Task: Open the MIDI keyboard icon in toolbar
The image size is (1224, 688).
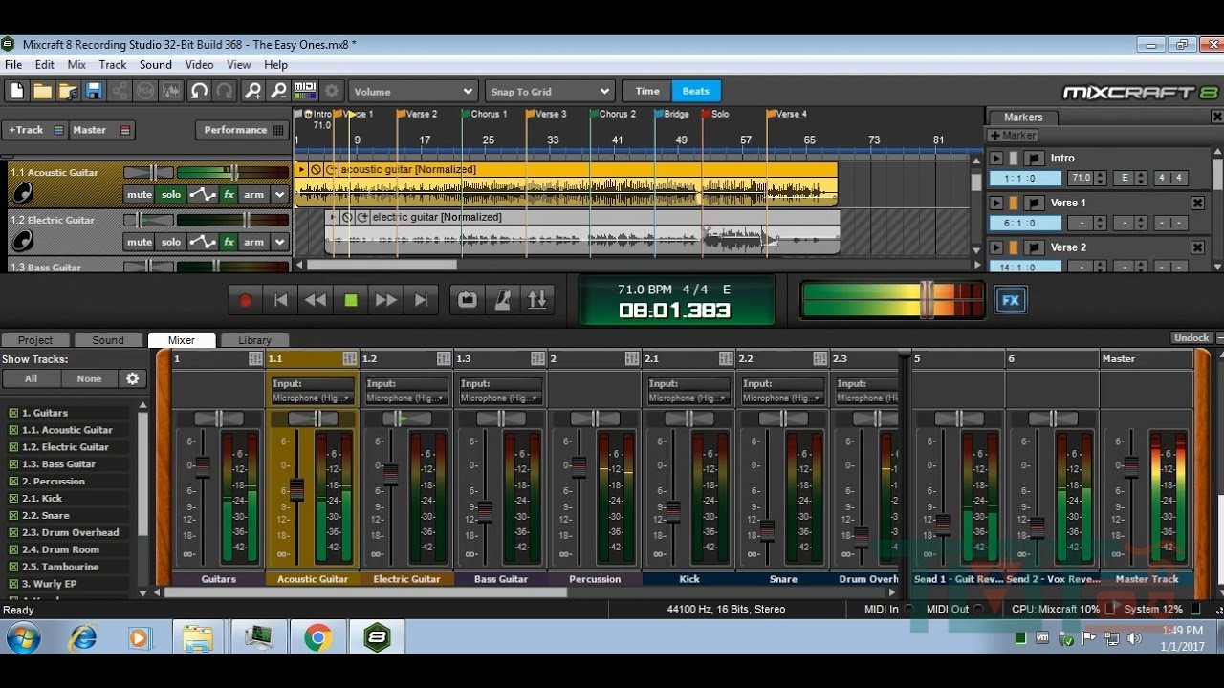Action: [305, 92]
